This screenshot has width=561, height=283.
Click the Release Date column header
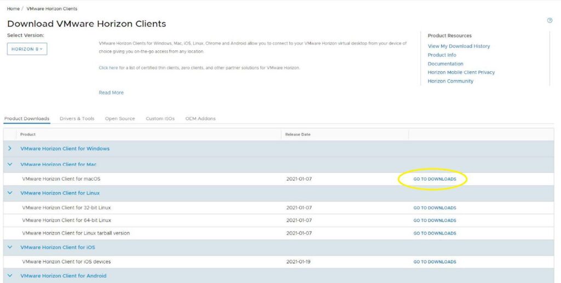(x=297, y=134)
